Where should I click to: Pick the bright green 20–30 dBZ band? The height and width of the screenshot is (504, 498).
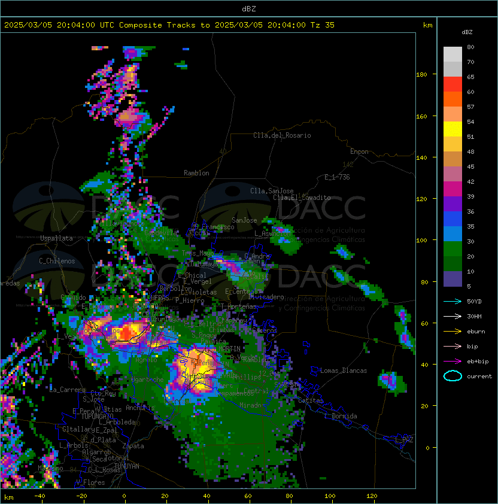pos(453,249)
